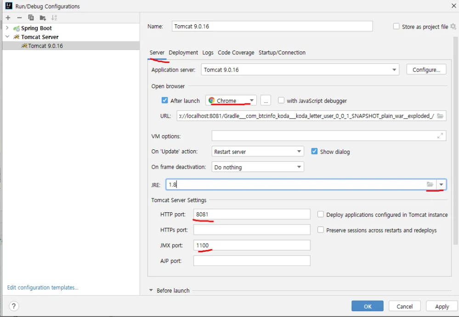Click the Name input field
The height and width of the screenshot is (317, 459).
(272, 26)
